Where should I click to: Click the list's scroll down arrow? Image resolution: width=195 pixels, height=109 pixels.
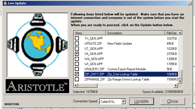(180, 81)
